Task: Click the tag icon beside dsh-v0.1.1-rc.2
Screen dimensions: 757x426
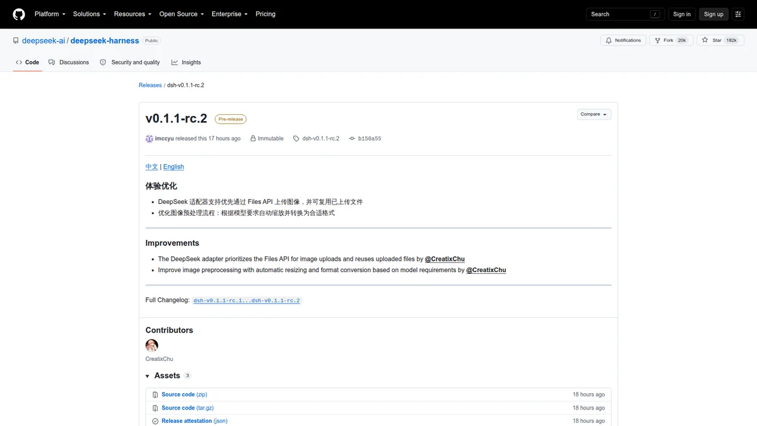Action: coord(296,139)
